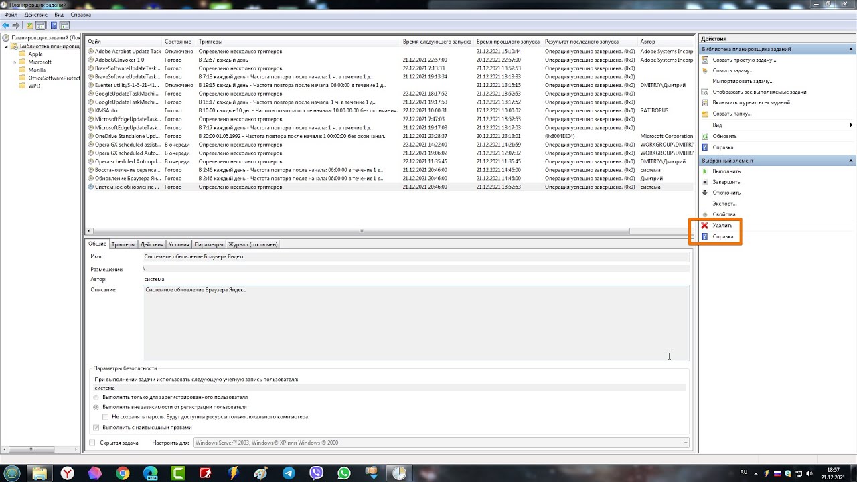The height and width of the screenshot is (482, 857).
Task: Click the up-one-level folder toolbar icon
Action: (x=29, y=25)
